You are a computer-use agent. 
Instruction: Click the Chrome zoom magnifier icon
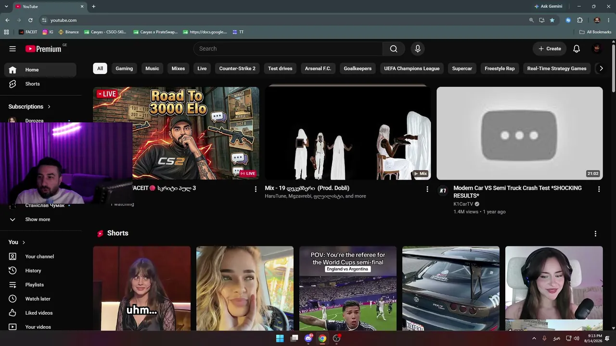pyautogui.click(x=531, y=20)
